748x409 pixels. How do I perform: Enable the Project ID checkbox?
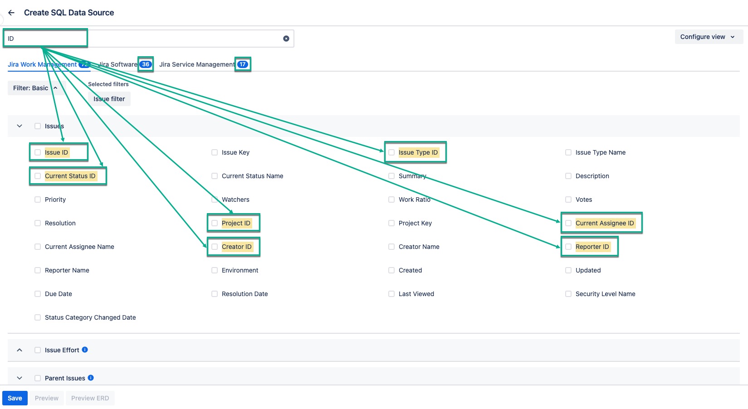coord(215,223)
